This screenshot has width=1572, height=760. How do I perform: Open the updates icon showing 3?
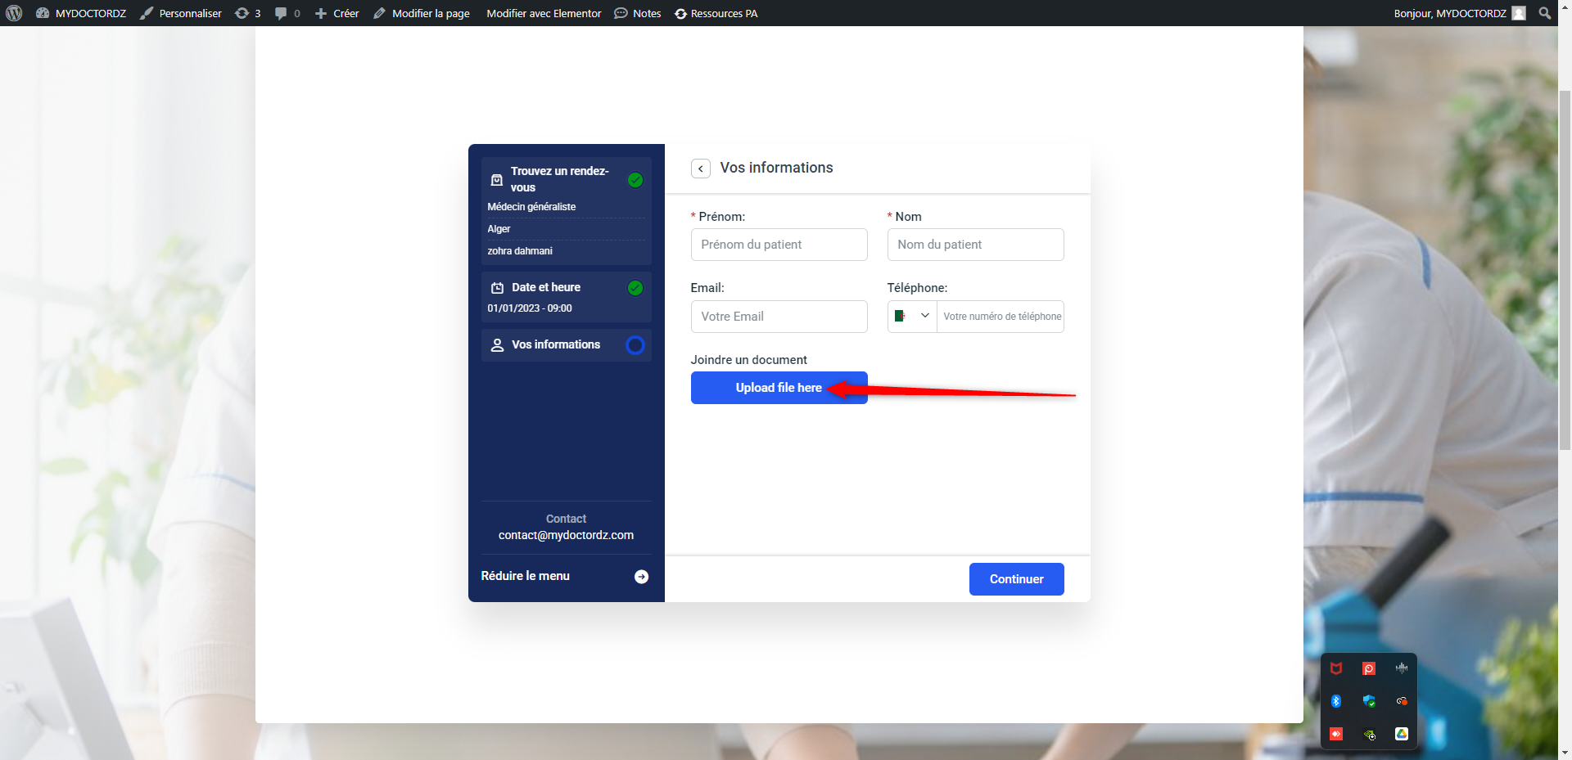click(x=247, y=13)
